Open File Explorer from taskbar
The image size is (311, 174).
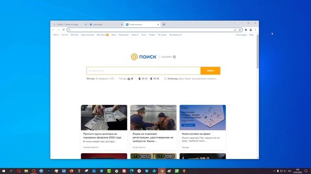(26, 171)
